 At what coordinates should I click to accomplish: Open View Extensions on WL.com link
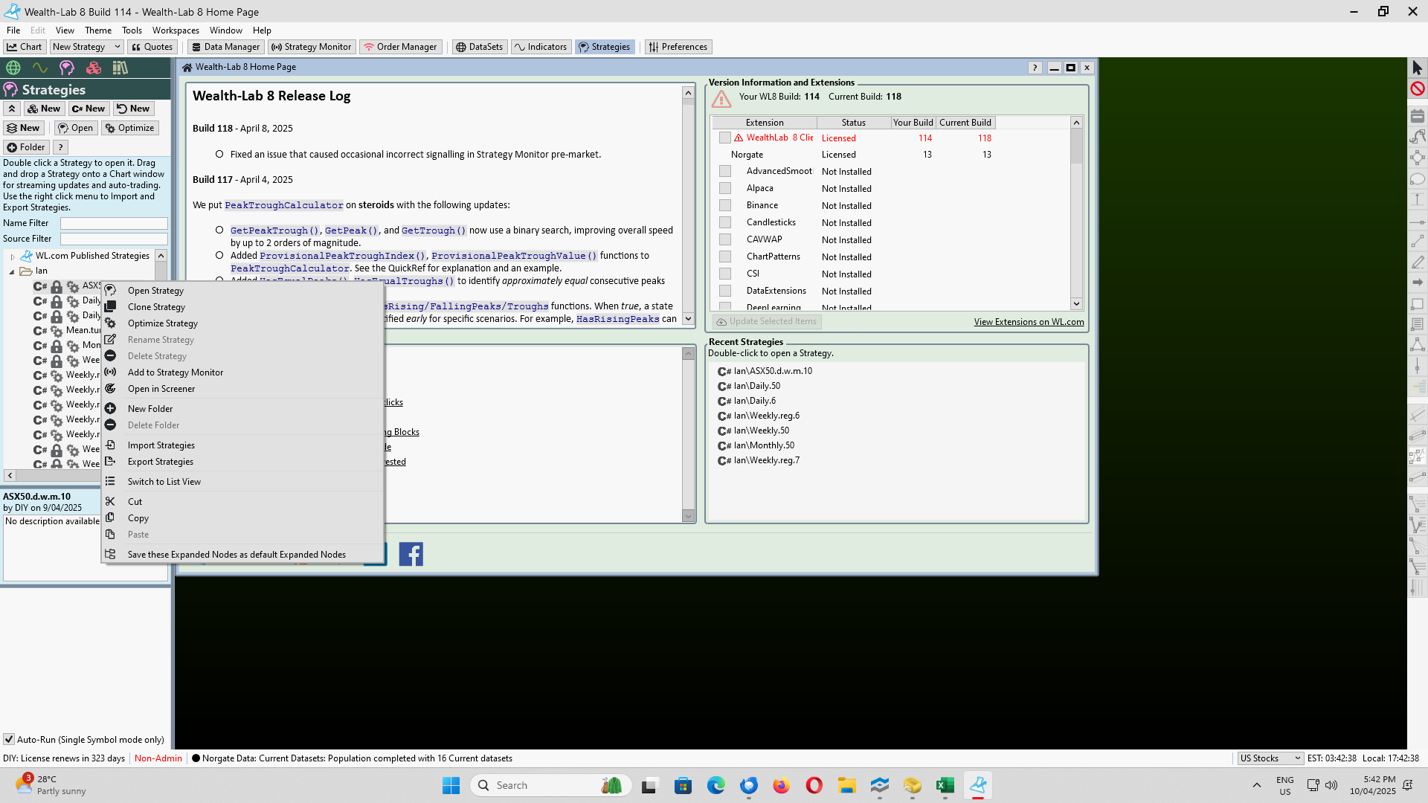(1029, 322)
